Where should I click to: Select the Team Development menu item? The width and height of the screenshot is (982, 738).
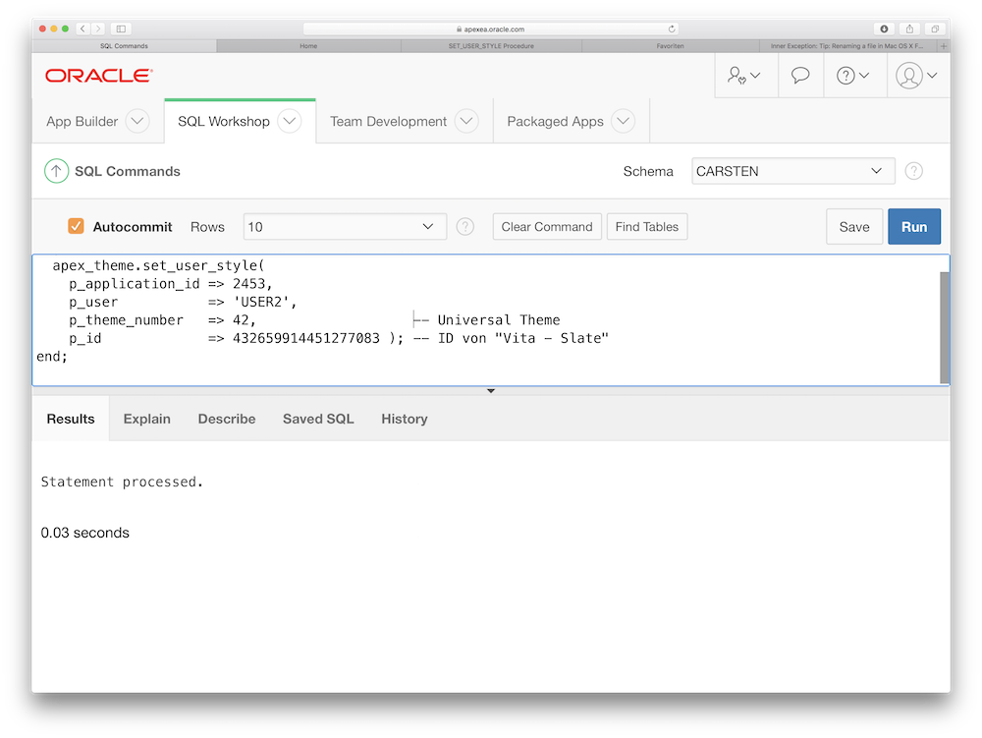coord(390,121)
